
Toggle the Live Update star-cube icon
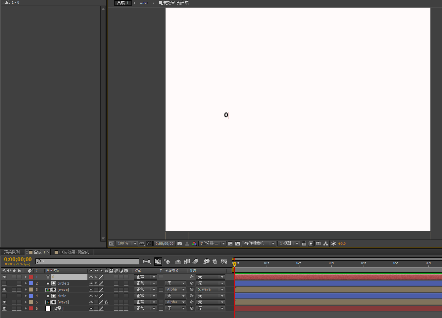pos(167,261)
